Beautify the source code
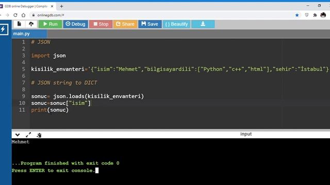Screen dimensions: 330x185 pyautogui.click(x=176, y=24)
